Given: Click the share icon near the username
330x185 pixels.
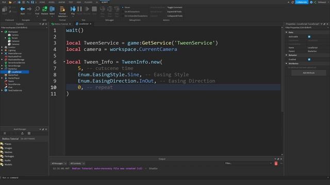Looking at the screenshot, I should (x=315, y=2).
